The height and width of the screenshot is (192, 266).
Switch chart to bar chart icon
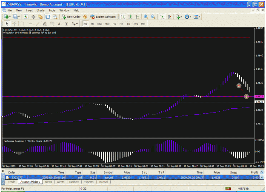tap(123, 17)
